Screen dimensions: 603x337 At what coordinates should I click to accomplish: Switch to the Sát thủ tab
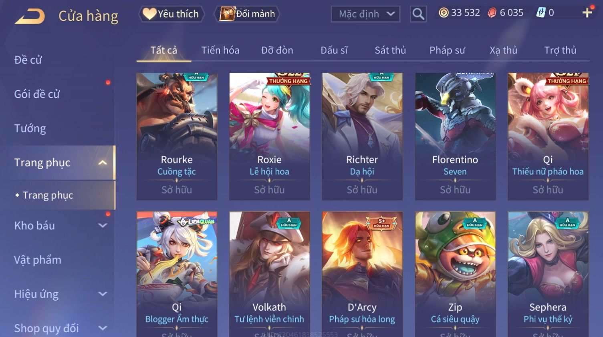pos(390,50)
